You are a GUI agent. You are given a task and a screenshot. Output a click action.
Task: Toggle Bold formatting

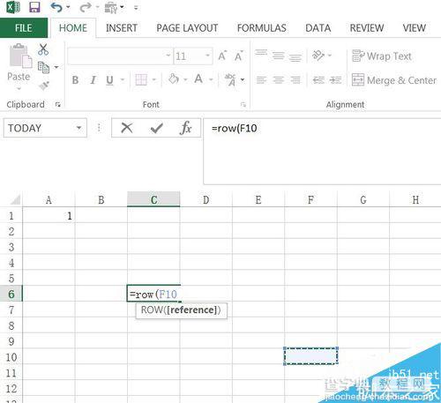coord(75,80)
